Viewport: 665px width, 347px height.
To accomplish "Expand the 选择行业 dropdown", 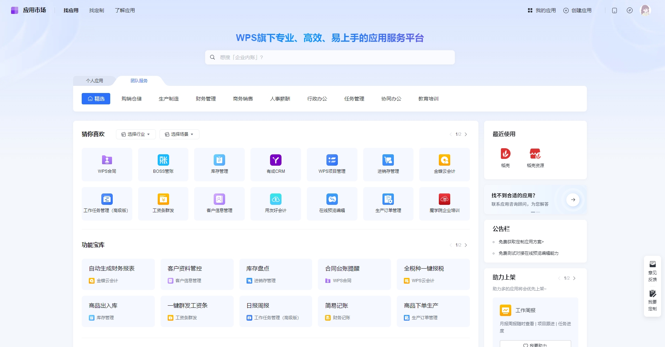I will point(136,134).
